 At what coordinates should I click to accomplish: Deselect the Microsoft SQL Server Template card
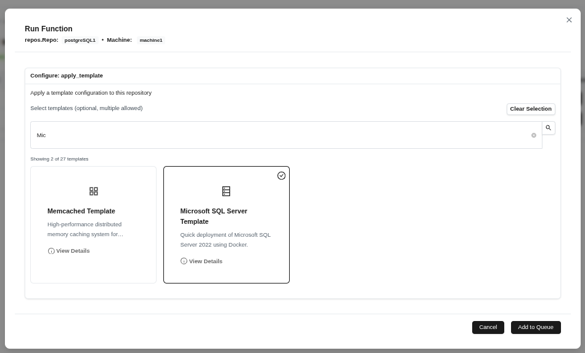[226, 275]
